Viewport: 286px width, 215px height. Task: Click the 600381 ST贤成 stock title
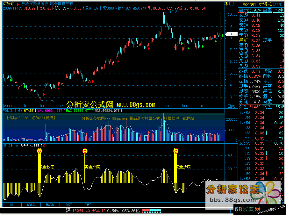(x=262, y=4)
